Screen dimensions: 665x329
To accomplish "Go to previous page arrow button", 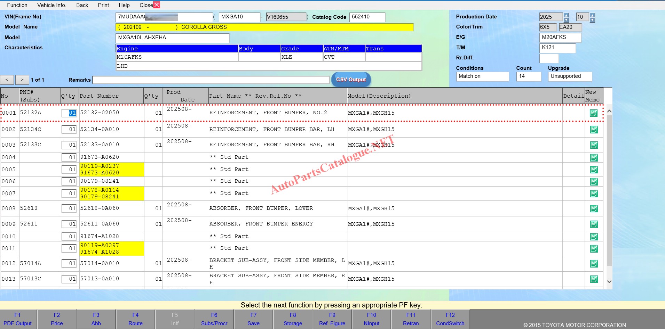I will tap(7, 80).
